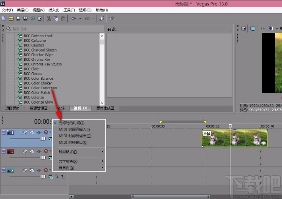Image resolution: width=282 pixels, height=199 pixels.
Task: Choose MIDI 时间码输出 menu entry
Action: click(79, 136)
